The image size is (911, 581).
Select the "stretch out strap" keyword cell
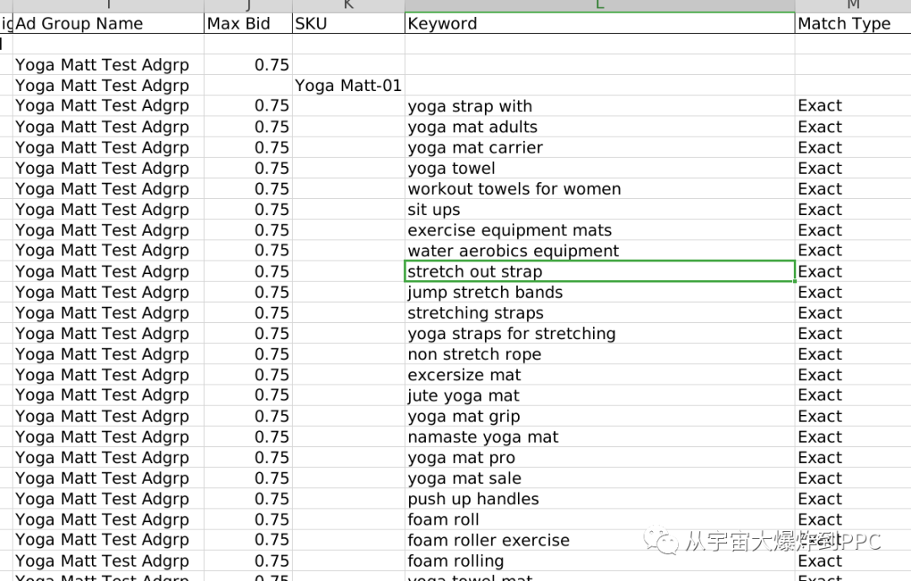599,272
